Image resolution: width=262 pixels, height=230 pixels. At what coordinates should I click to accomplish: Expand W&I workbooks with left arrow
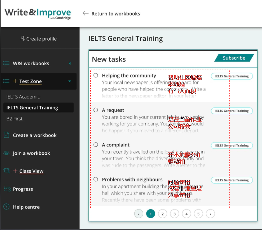pyautogui.click(x=70, y=63)
